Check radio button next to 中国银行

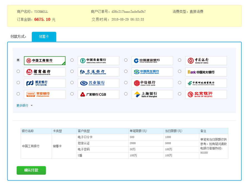coord(180,60)
